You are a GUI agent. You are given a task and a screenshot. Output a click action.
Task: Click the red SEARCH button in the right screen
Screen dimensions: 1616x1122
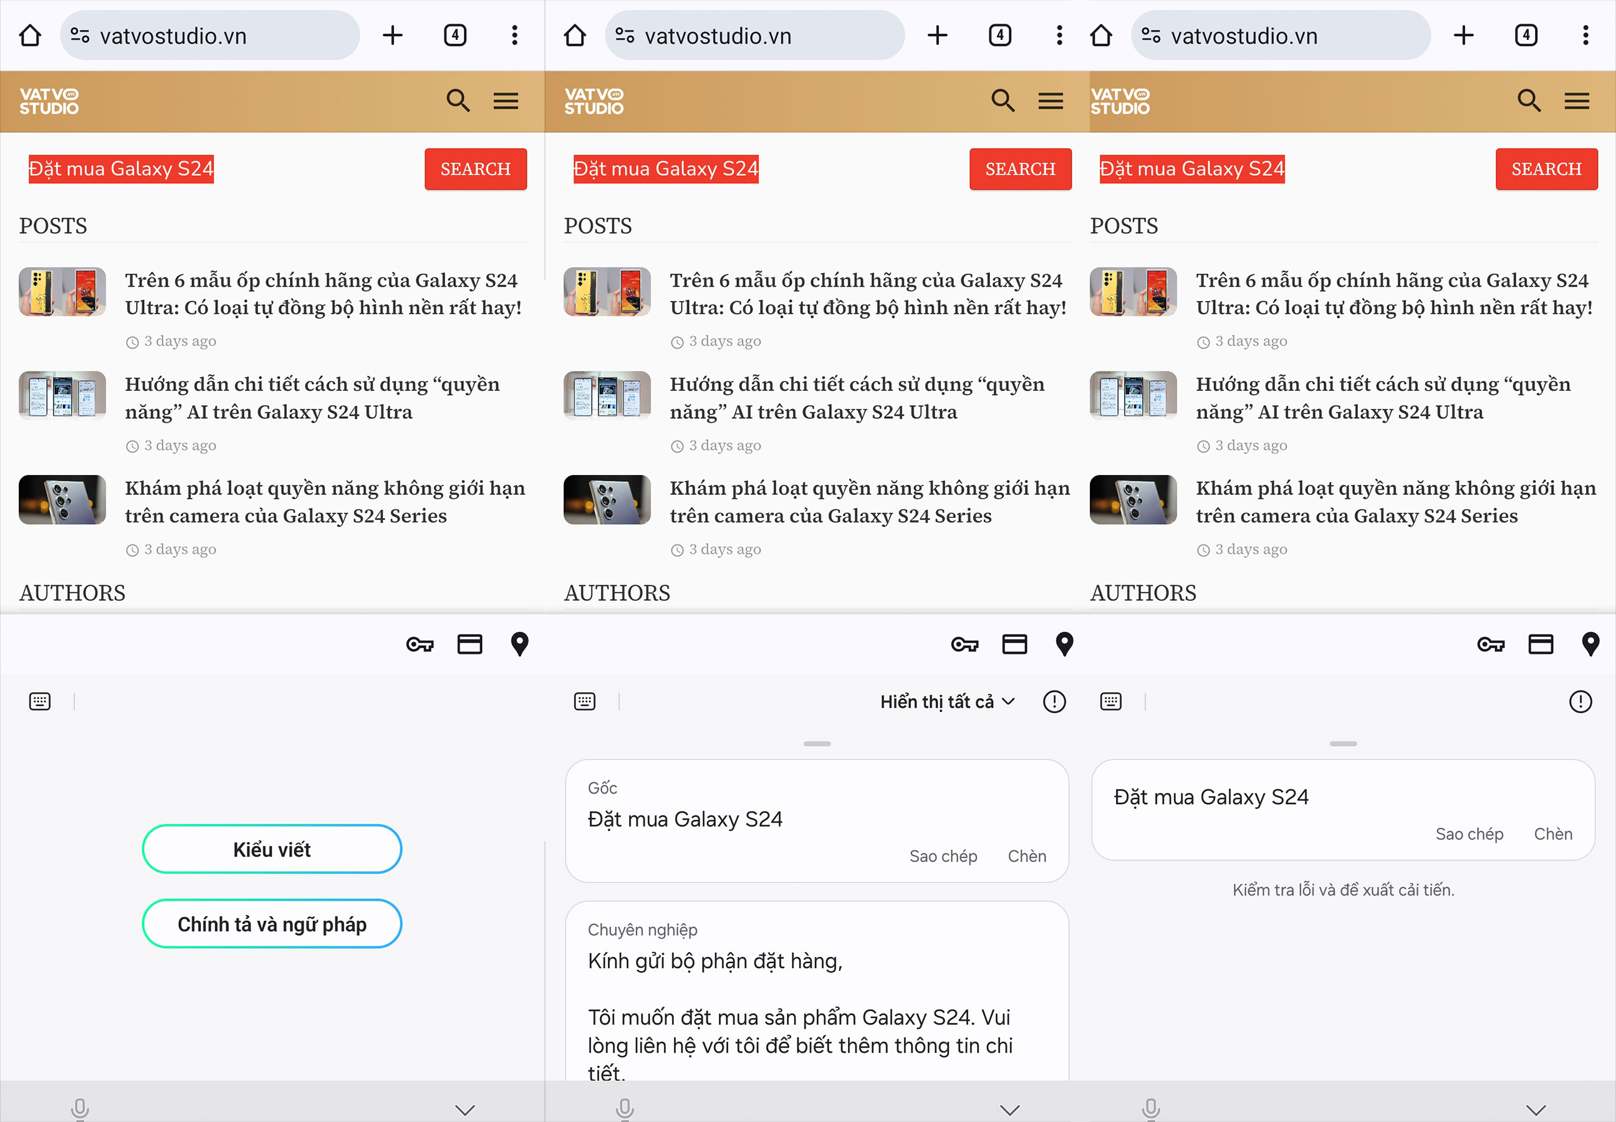click(1547, 169)
